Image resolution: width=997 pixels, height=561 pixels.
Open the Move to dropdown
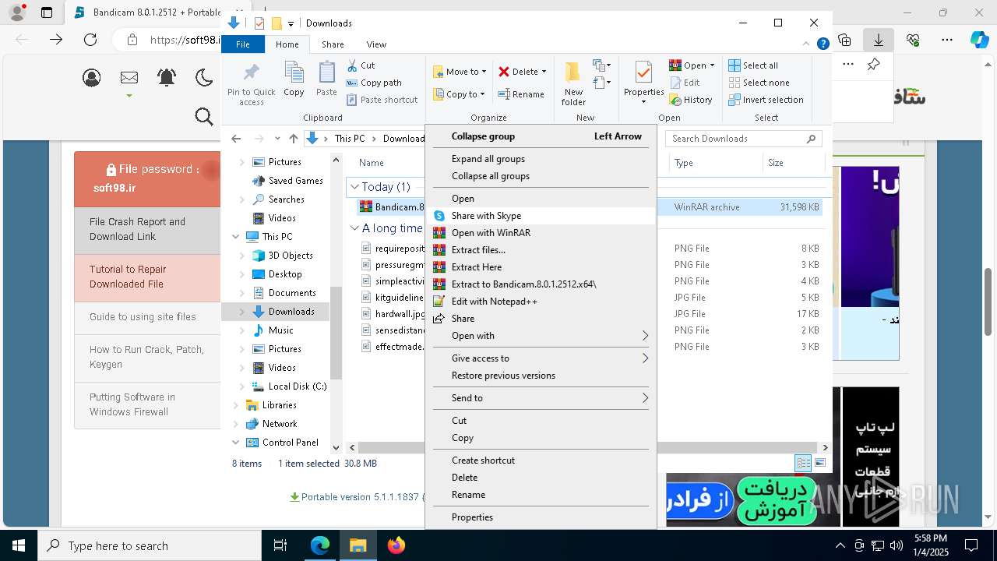point(460,72)
